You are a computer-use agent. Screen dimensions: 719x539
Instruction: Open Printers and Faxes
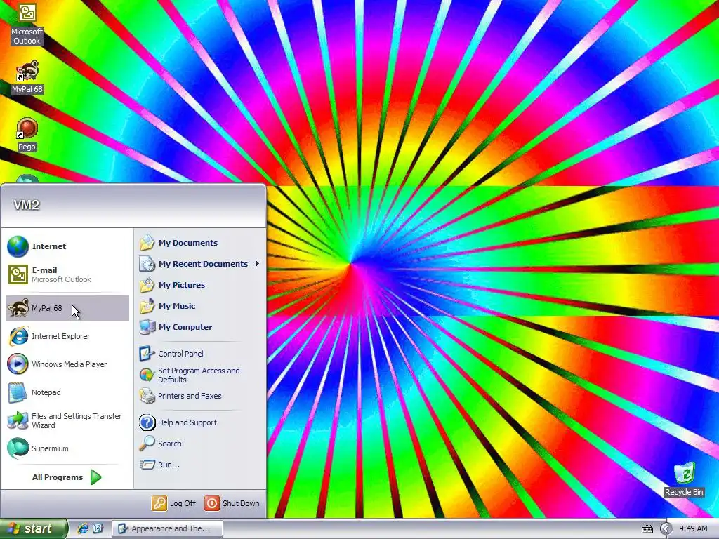tap(200, 396)
